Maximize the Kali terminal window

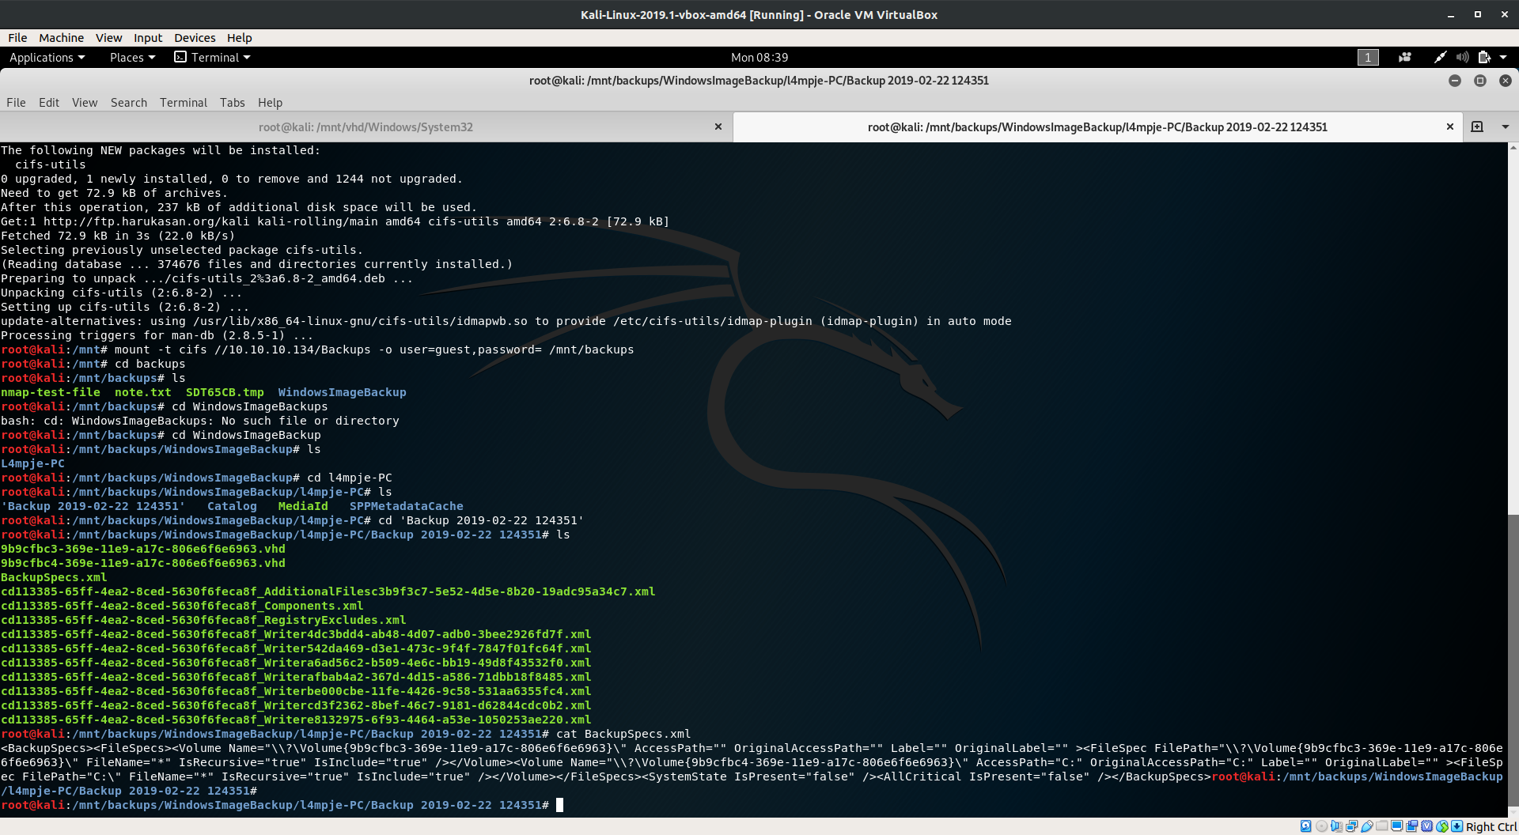1479,81
